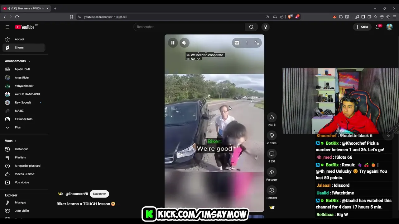Viewport: 399px width, 224px height.
Task: Open Raw Soueelt subscription channel
Action: pos(24,102)
